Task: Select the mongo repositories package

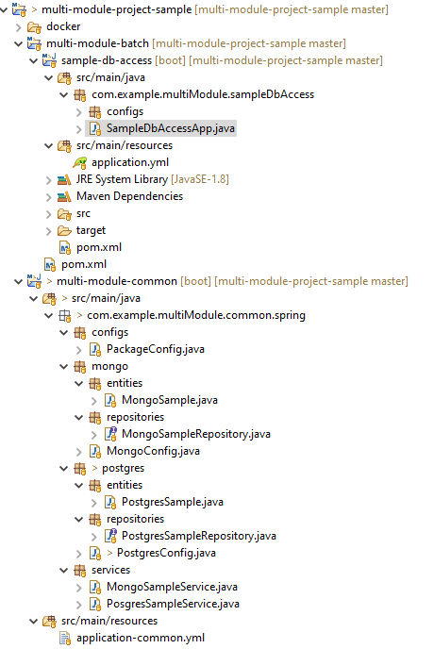Action: [x=135, y=417]
